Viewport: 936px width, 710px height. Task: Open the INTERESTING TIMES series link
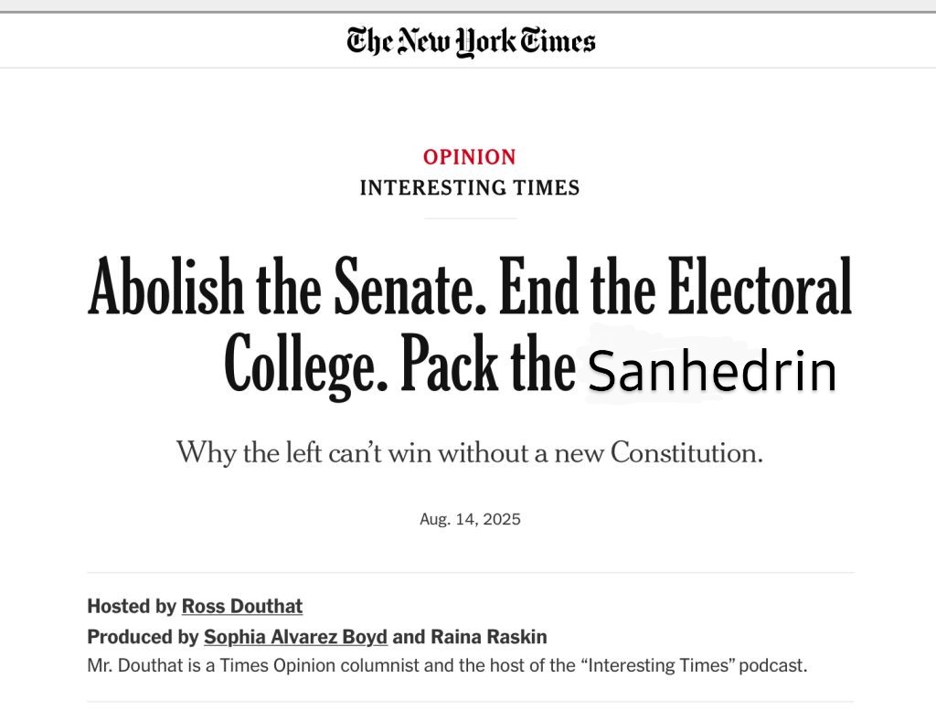coord(469,188)
